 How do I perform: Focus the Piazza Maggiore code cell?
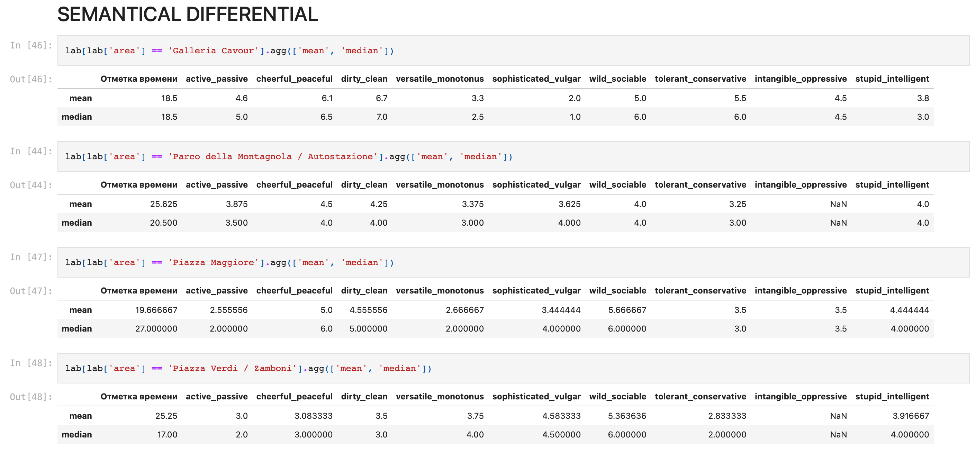[x=513, y=263]
